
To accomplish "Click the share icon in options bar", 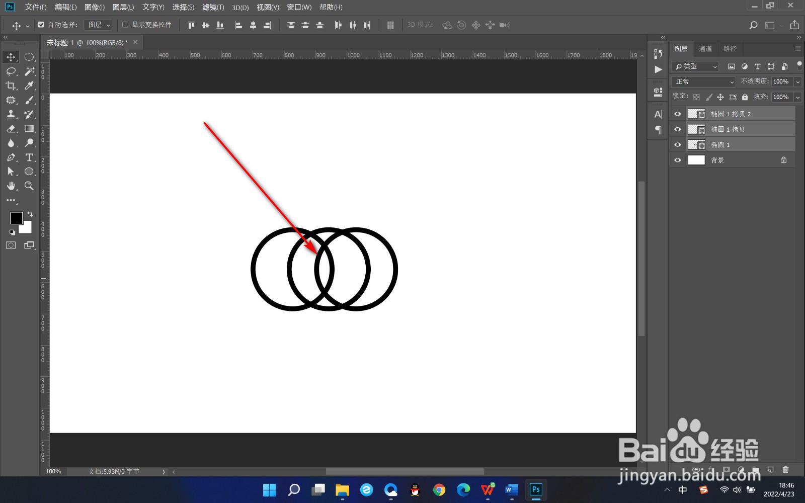I will click(x=794, y=25).
